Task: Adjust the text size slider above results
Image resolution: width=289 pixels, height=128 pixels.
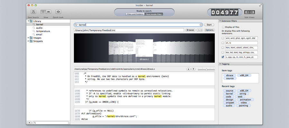Action: [206, 69]
